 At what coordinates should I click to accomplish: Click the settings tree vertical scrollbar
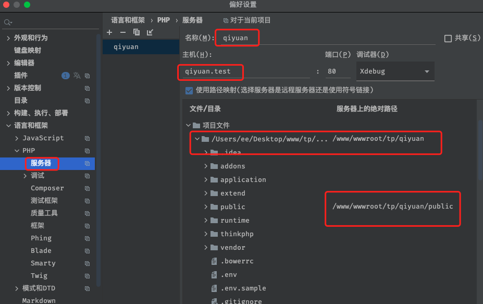(x=98, y=160)
